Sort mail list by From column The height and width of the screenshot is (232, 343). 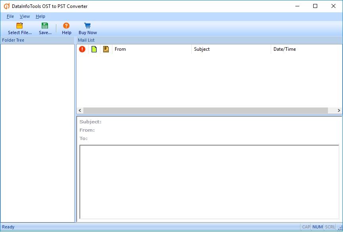click(152, 49)
